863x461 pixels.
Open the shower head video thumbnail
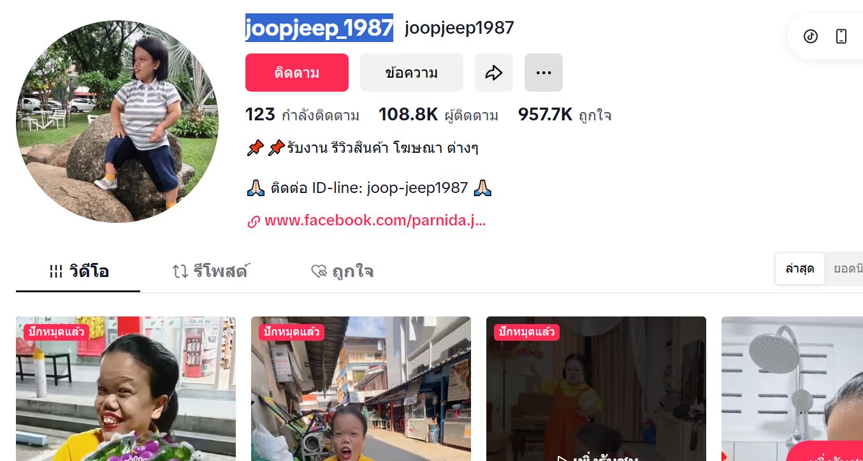point(792,389)
